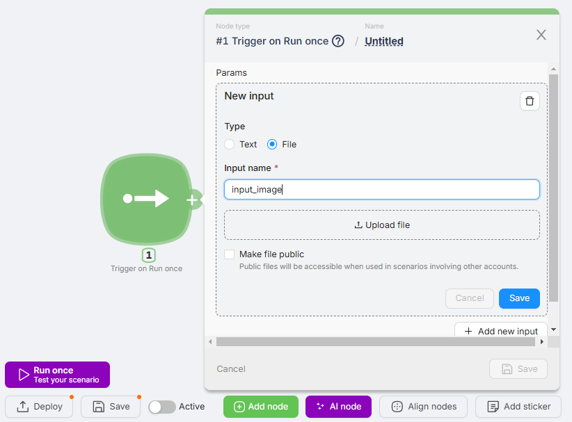The width and height of the screenshot is (572, 422).
Task: Click the Deploy button
Action: (40, 407)
